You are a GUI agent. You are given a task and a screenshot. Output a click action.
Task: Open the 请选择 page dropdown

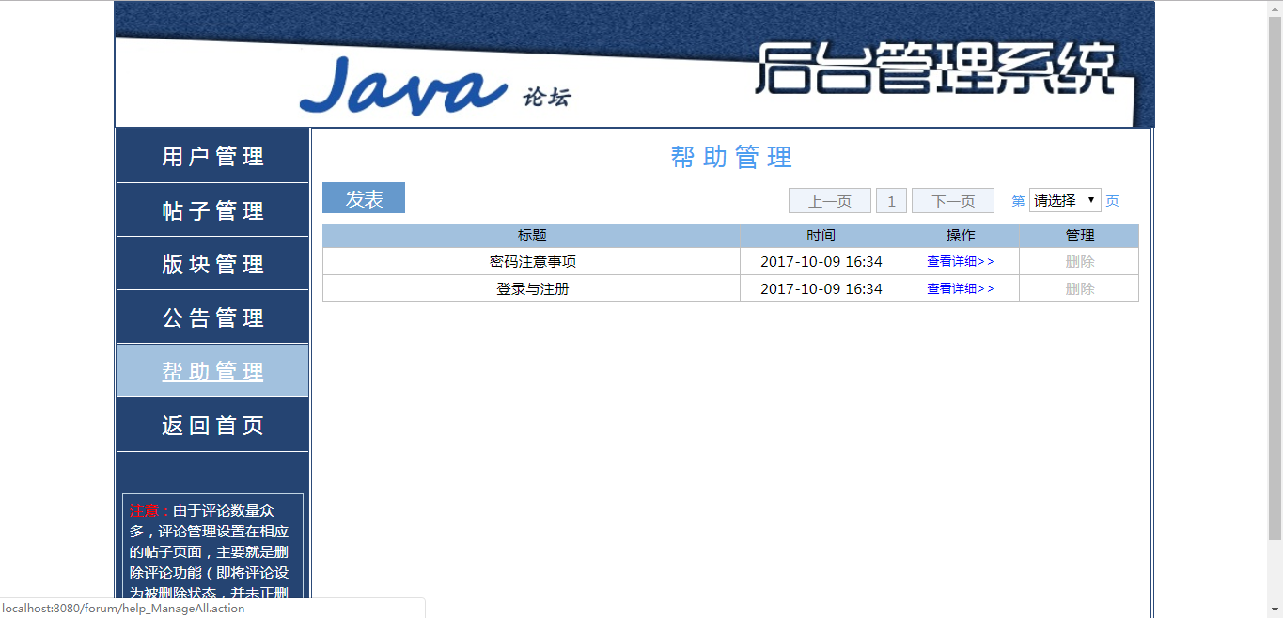click(1065, 200)
